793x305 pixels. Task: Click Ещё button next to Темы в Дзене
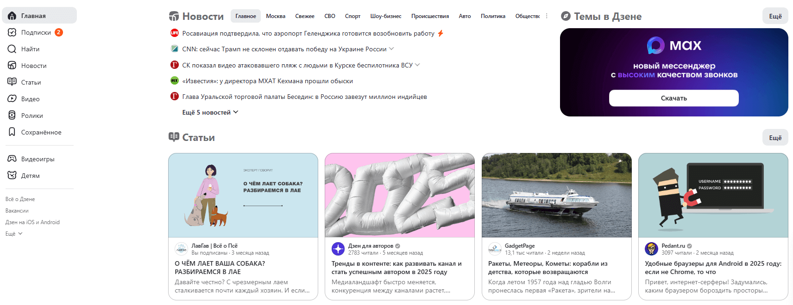[x=775, y=16]
